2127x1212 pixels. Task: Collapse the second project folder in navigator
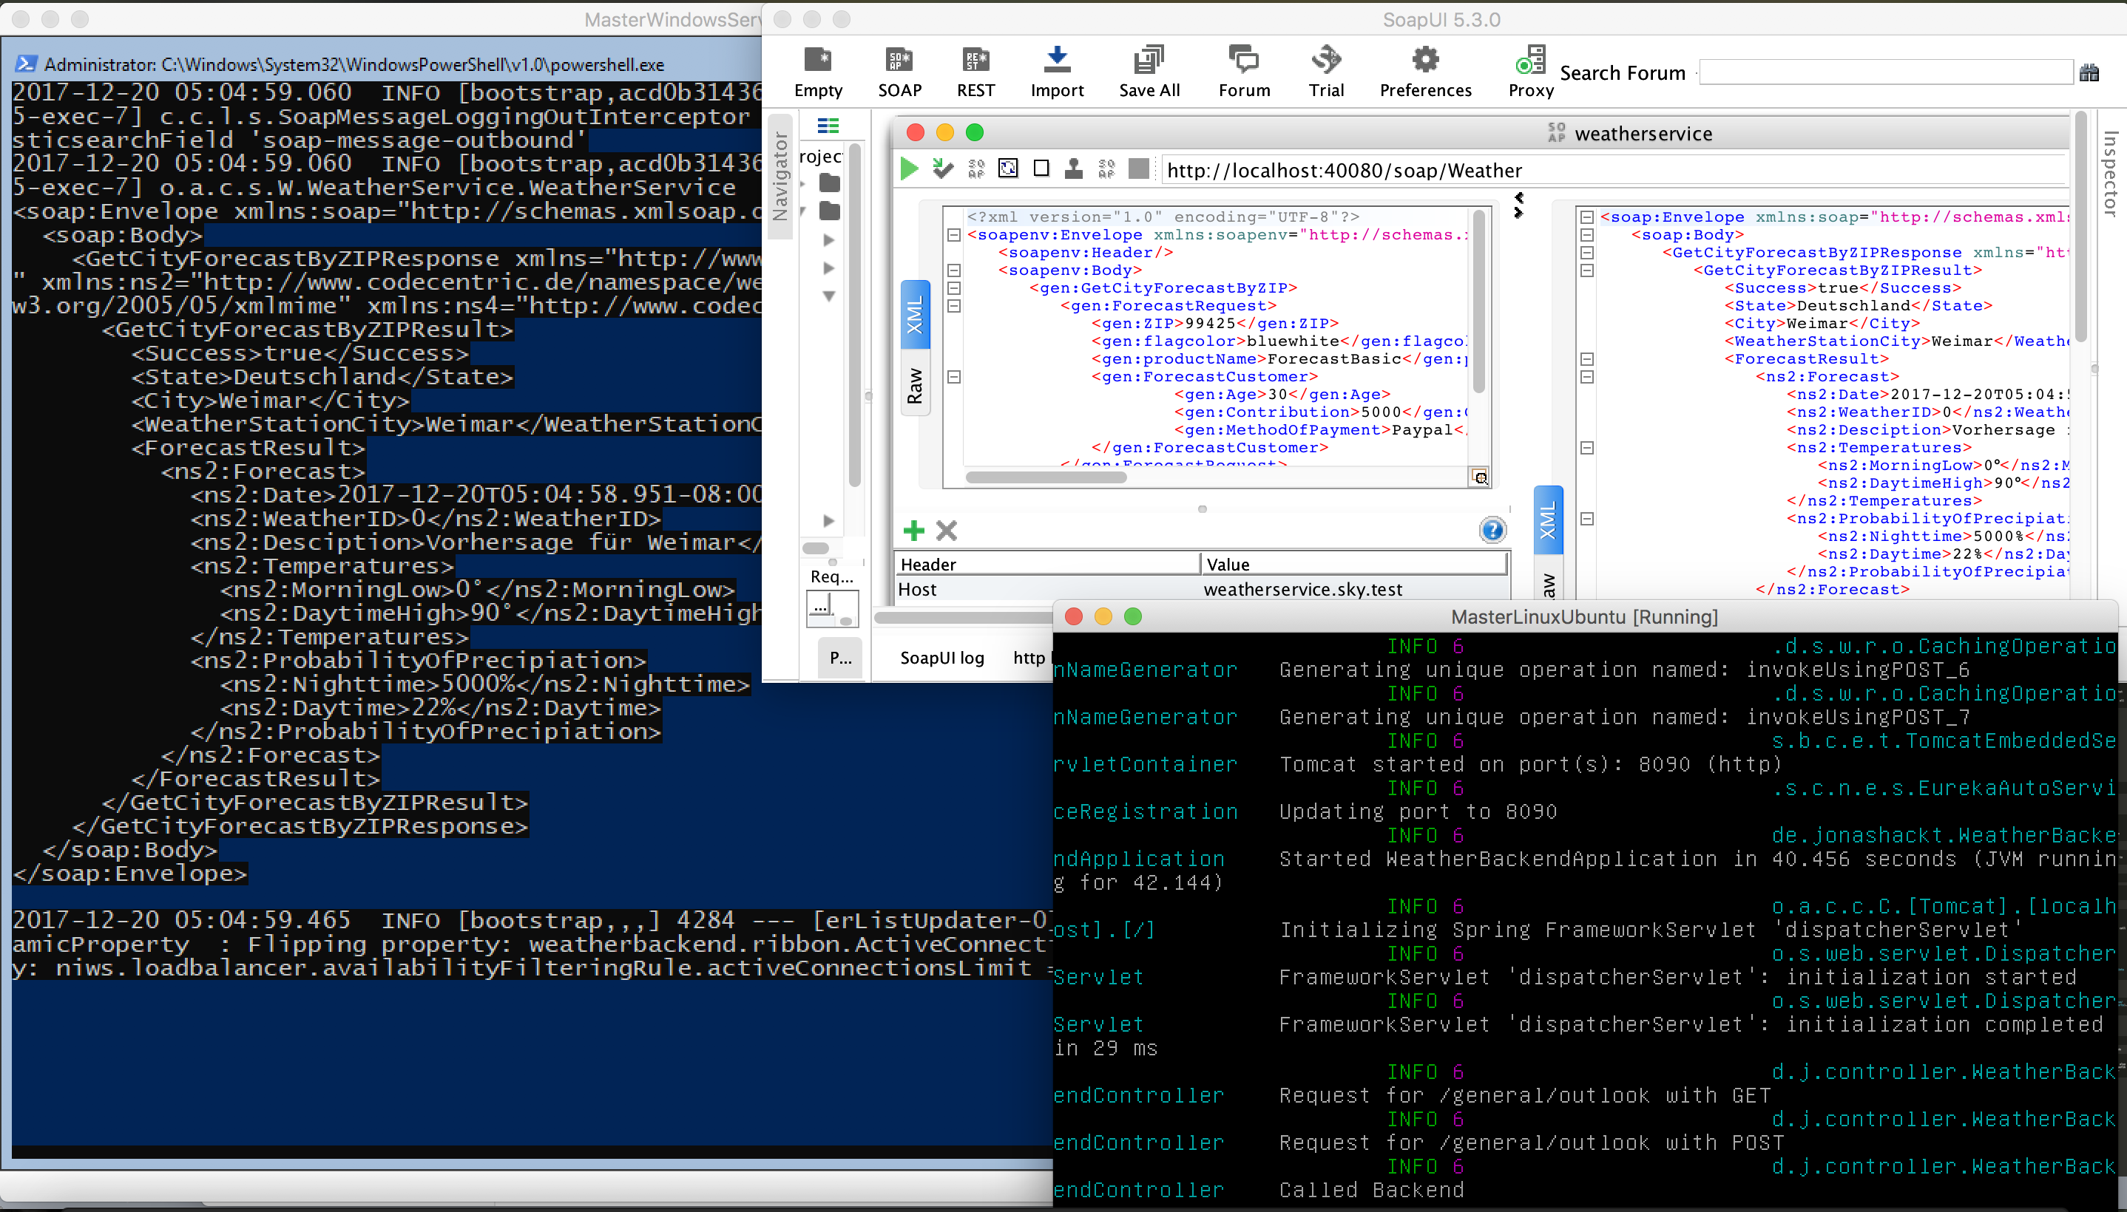coord(804,211)
